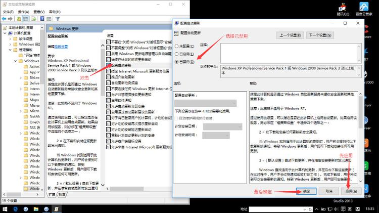Click the blue Help question-mark icon
Image resolution: width=379 pixels, height=213 pixels.
42,19
